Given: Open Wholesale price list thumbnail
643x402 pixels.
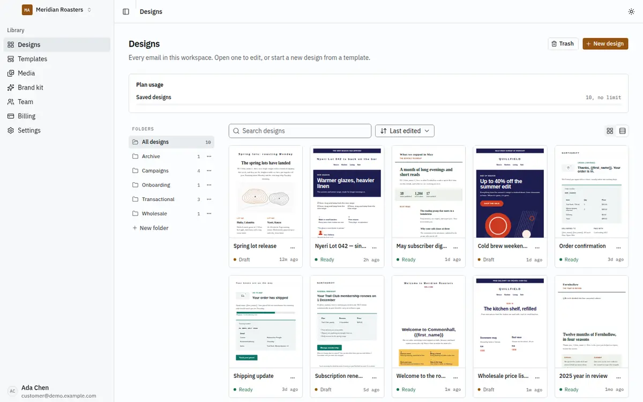Looking at the screenshot, I should 510,322.
